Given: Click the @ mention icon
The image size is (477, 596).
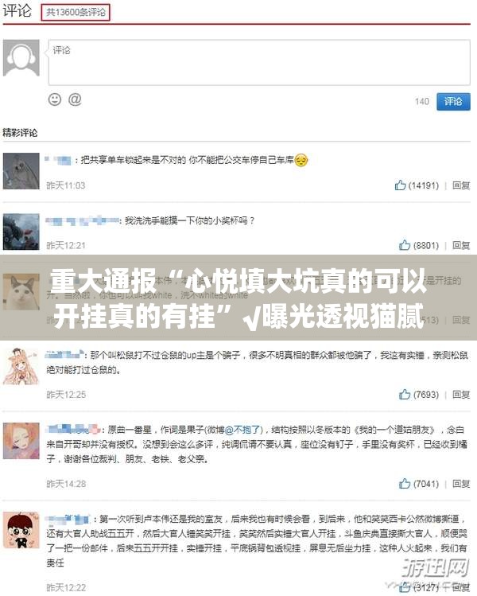Looking at the screenshot, I should coord(75,99).
